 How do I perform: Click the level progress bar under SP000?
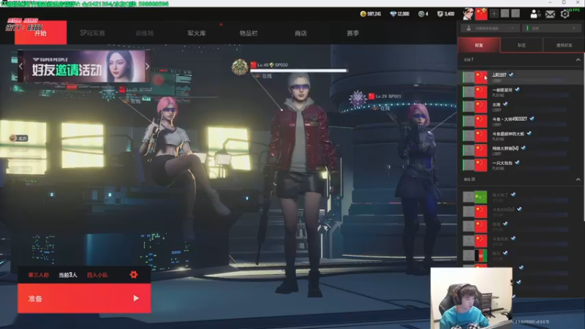click(x=298, y=70)
